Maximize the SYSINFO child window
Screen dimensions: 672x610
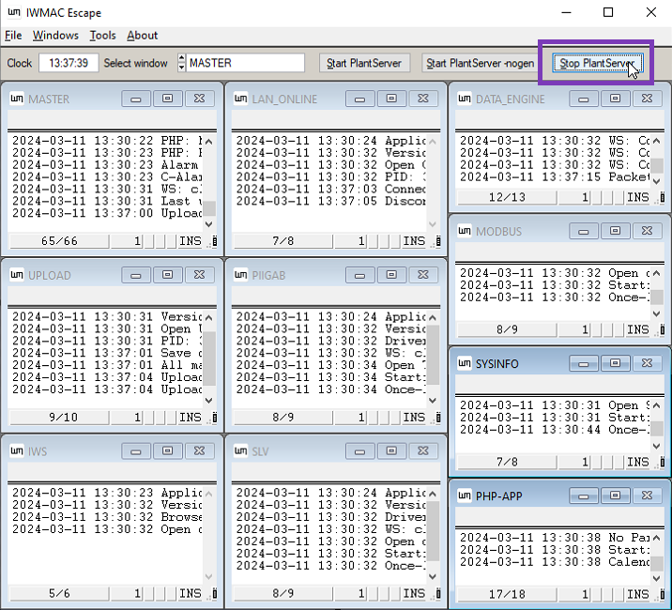tap(615, 363)
